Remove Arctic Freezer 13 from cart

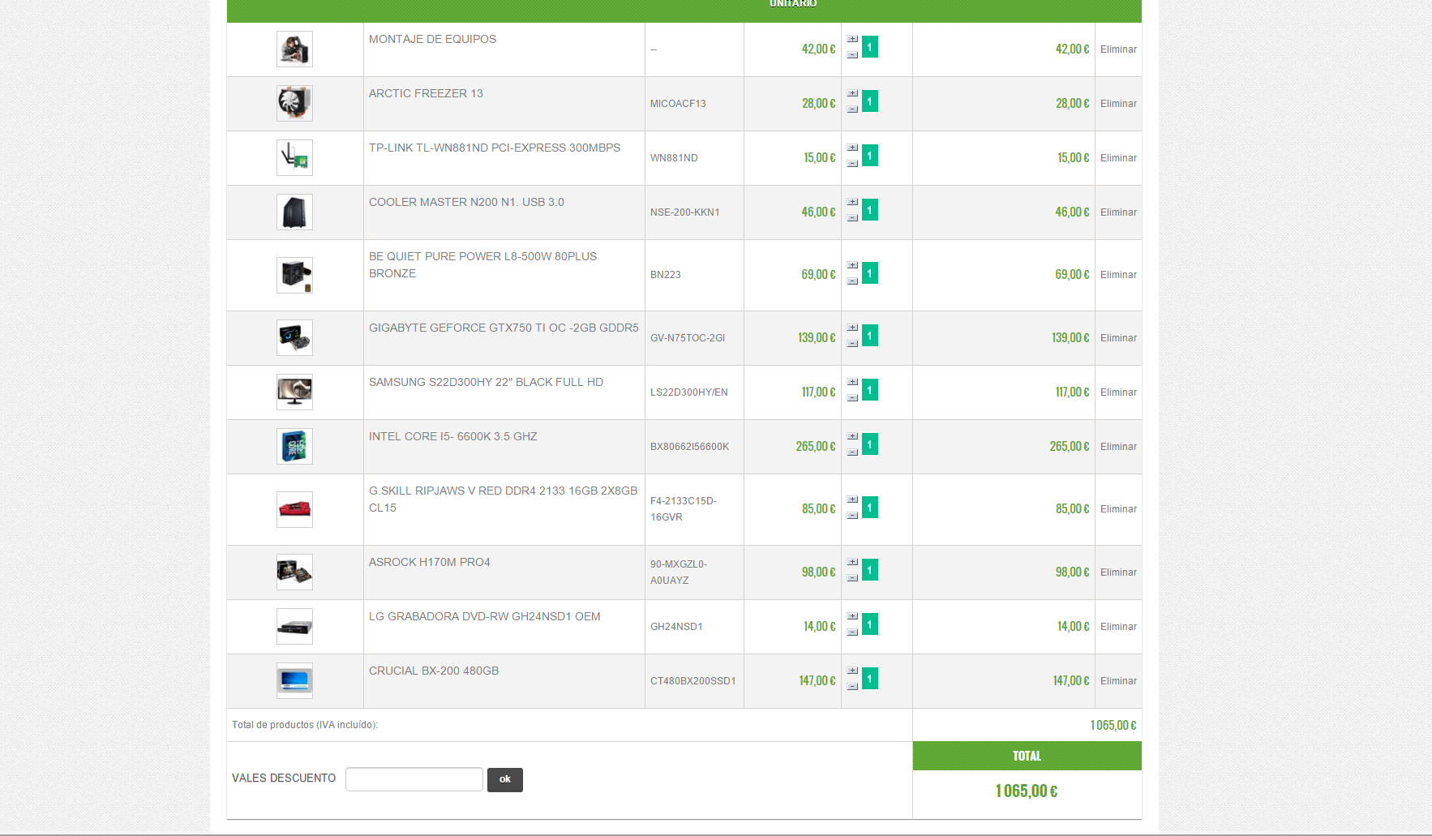pyautogui.click(x=1118, y=104)
